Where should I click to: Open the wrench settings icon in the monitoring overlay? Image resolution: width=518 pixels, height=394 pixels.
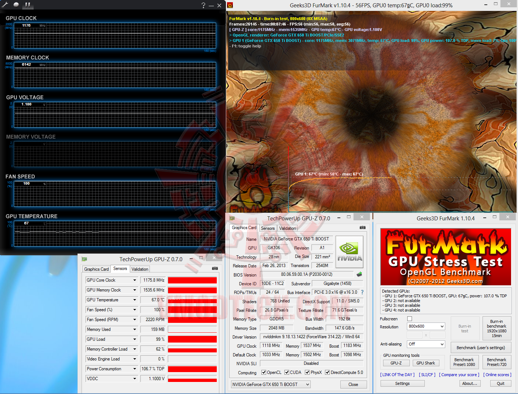click(5, 5)
